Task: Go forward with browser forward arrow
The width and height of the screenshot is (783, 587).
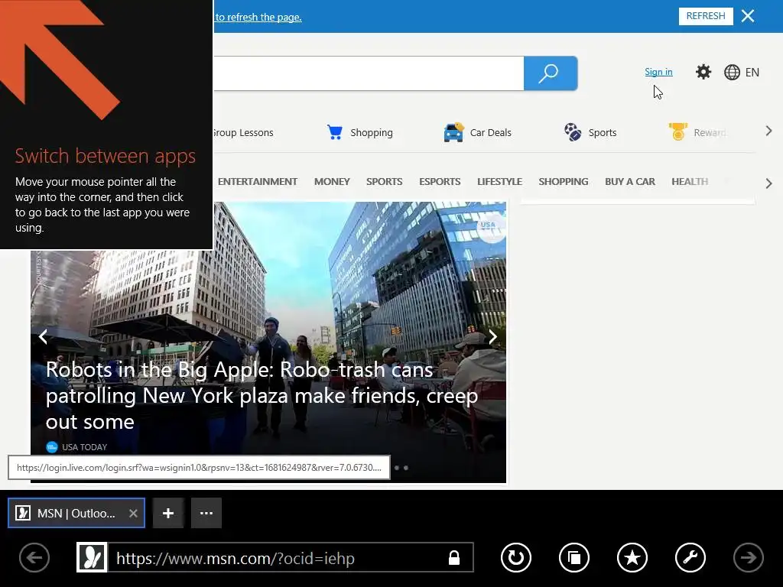Action: click(748, 557)
